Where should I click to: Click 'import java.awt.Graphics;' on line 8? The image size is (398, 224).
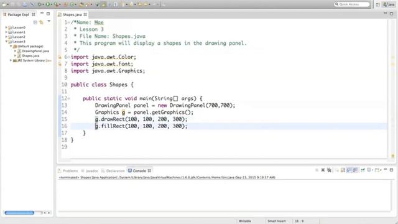click(108, 71)
